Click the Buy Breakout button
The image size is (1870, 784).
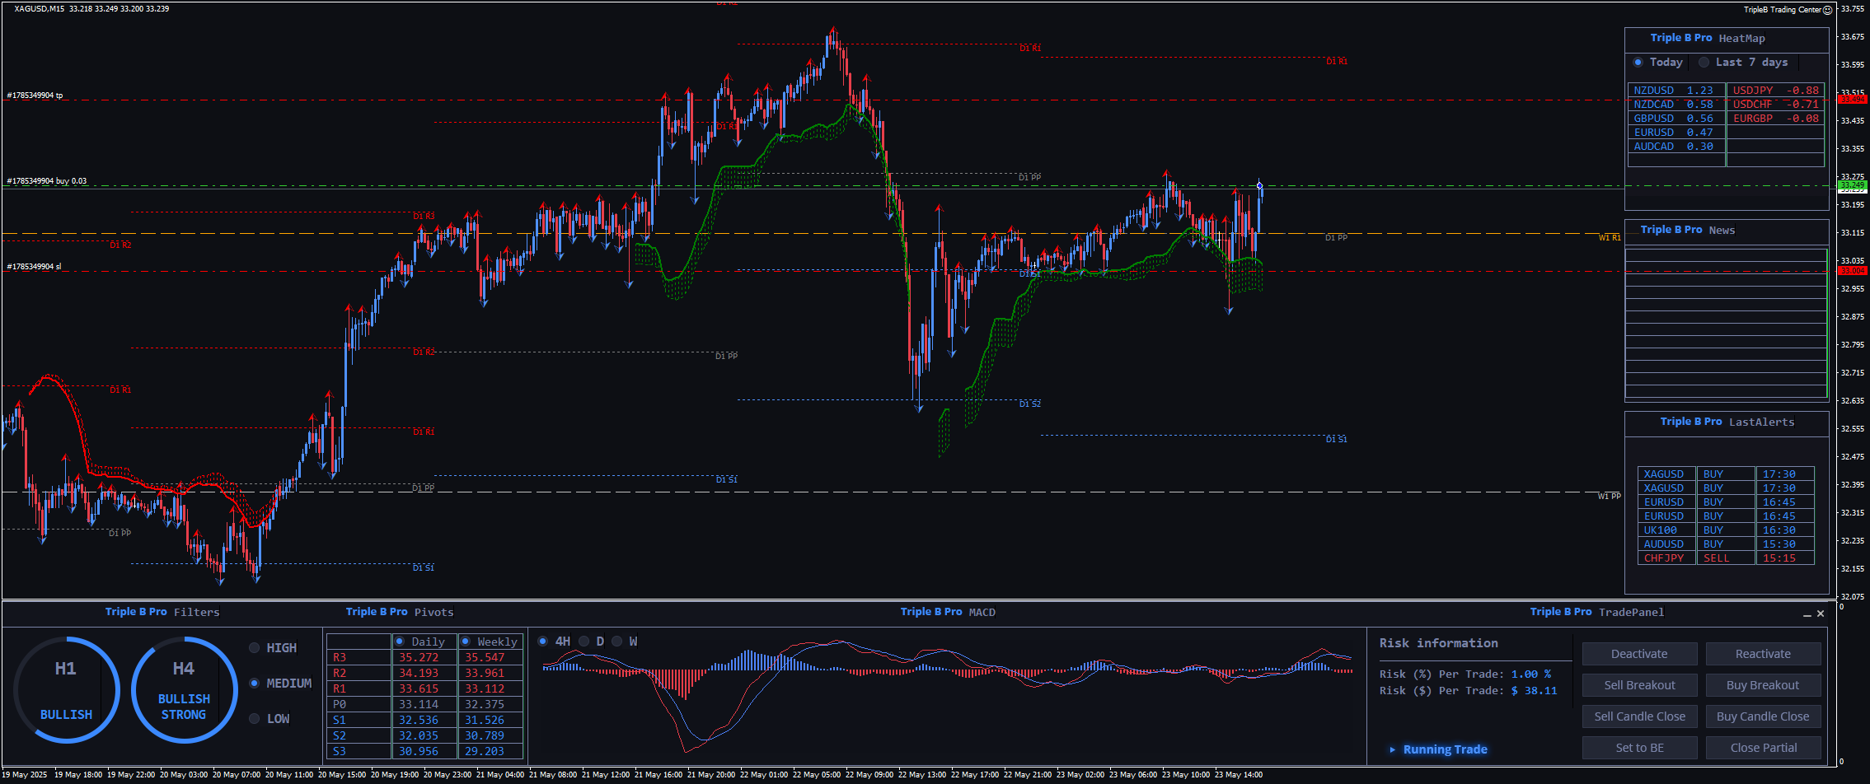coord(1763,685)
